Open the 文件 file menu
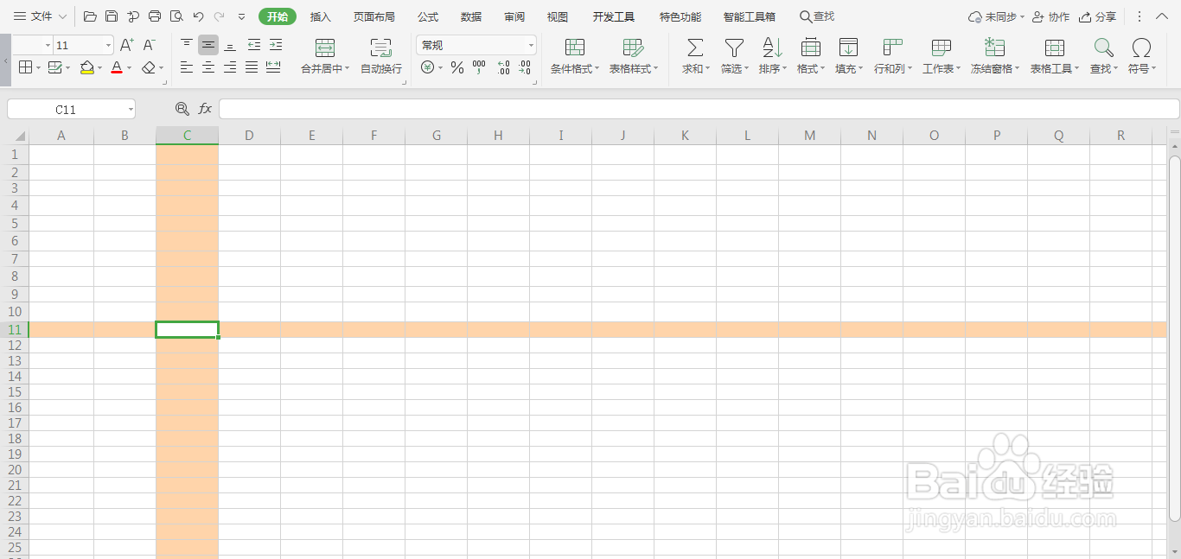The image size is (1181, 559). coord(40,16)
